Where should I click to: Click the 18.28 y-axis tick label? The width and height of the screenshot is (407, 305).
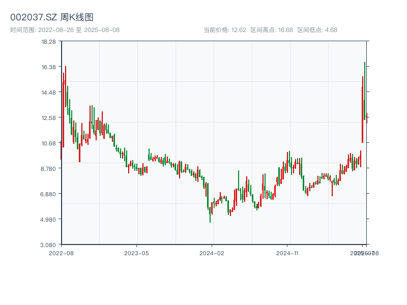point(49,42)
